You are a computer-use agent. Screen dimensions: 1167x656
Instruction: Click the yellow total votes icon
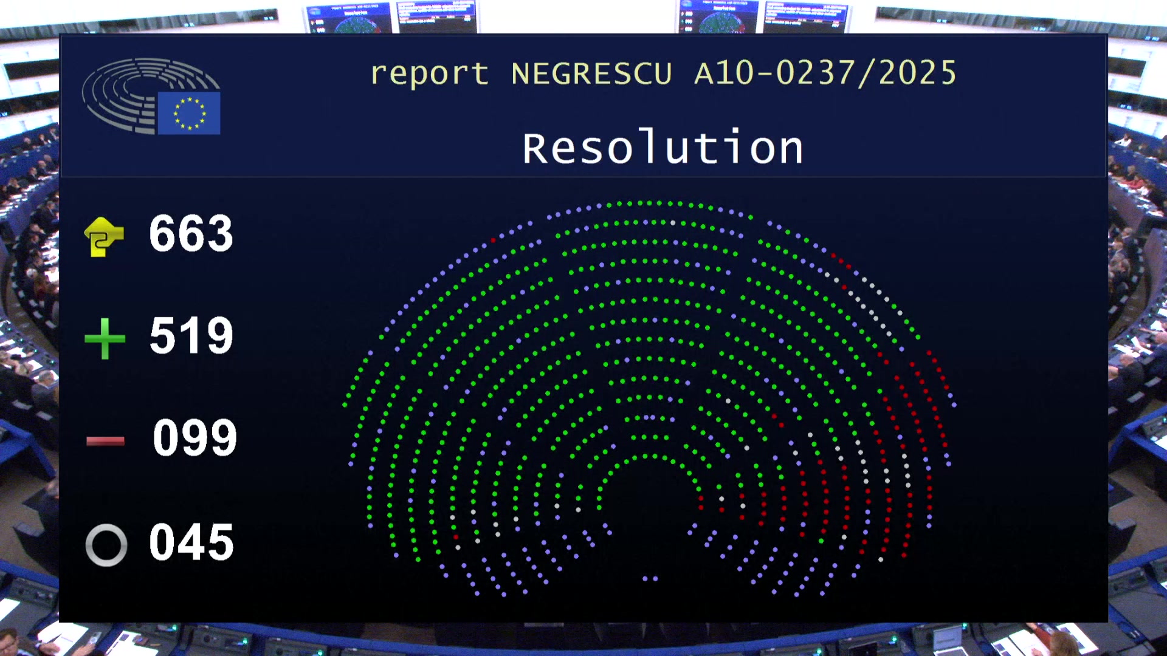click(106, 236)
